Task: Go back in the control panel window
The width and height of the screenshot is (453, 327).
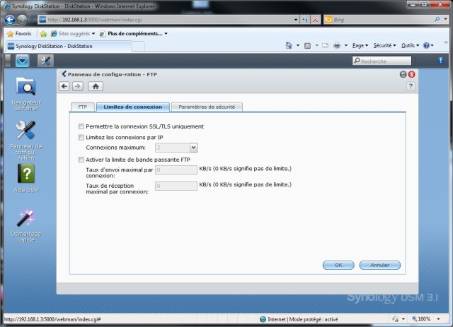Action: [x=64, y=86]
